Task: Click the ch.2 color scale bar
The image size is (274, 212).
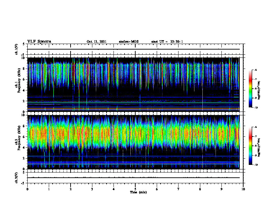Action: click(x=250, y=146)
